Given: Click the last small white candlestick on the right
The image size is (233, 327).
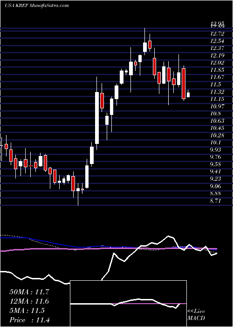Looking at the screenshot, I should tap(188, 94).
